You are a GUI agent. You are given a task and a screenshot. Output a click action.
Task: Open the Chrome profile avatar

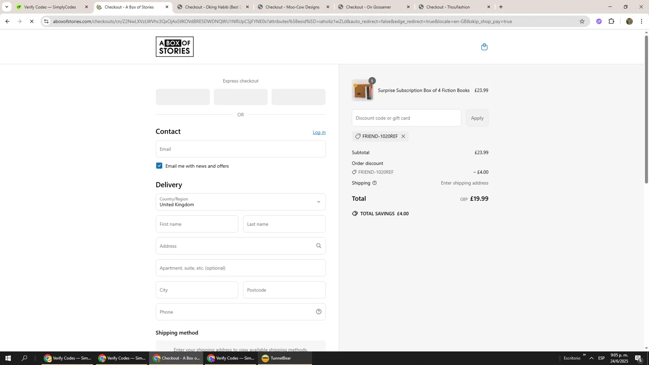629,21
